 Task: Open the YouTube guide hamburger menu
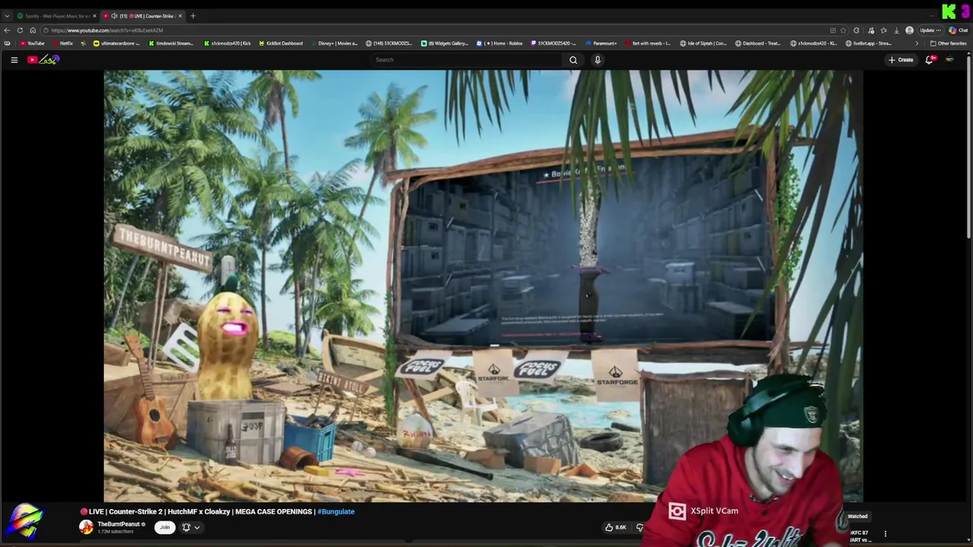tap(14, 60)
